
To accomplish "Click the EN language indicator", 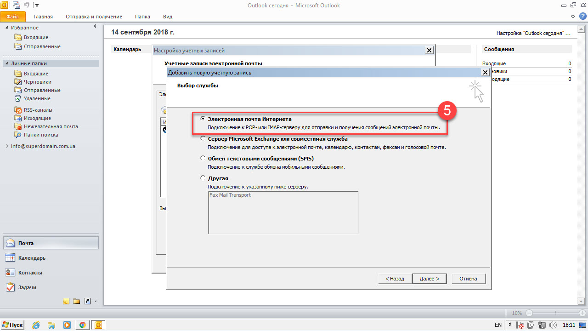I will [x=498, y=325].
